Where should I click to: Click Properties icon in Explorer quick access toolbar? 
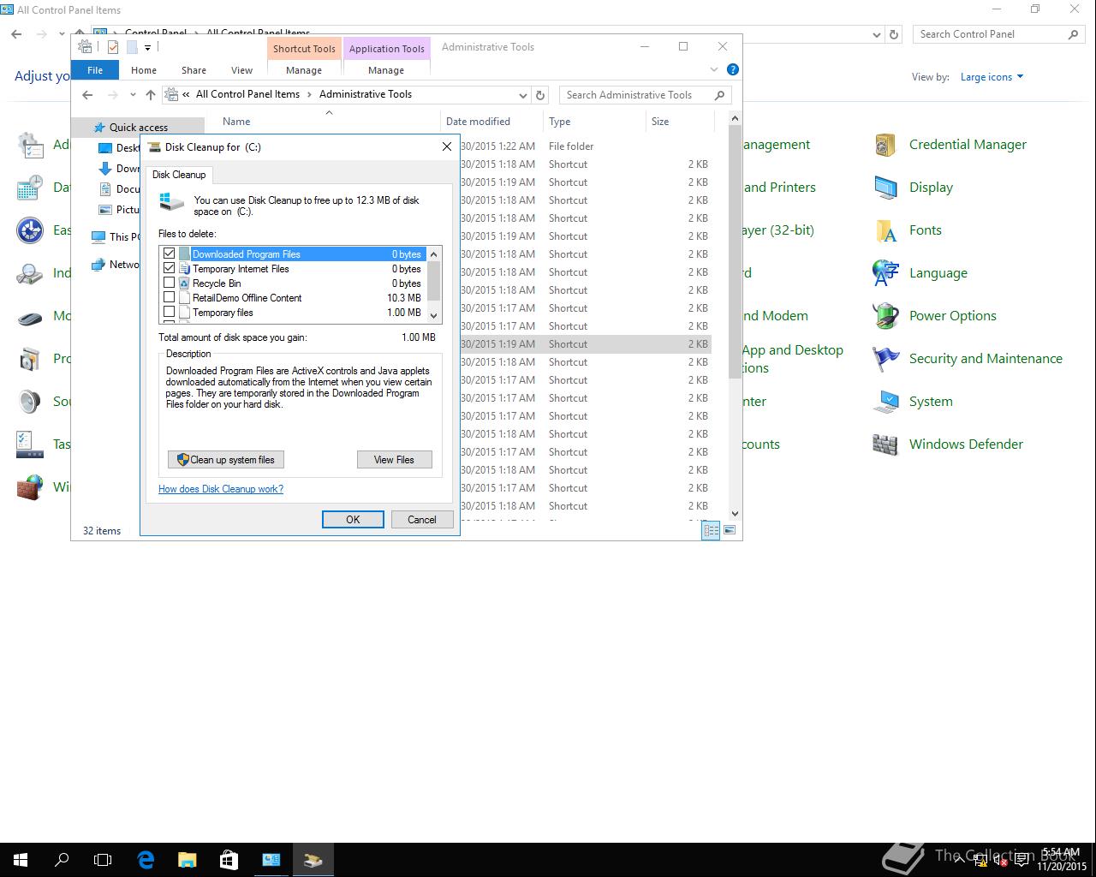pos(113,47)
